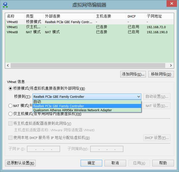This screenshot has width=179, height=172.
Task: Click the horizontal scrollbar right arrow
Action: (x=171, y=66)
